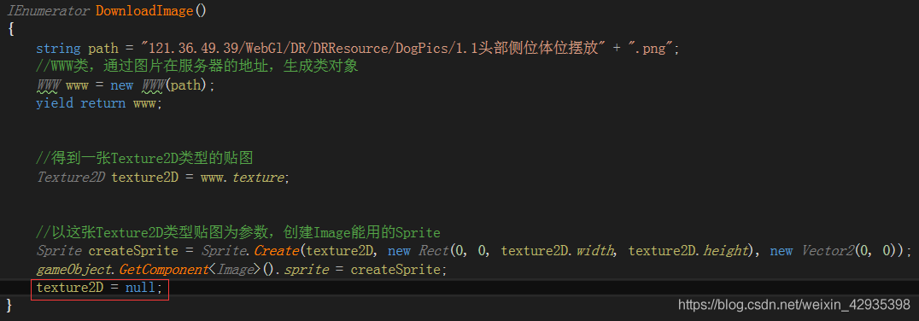The height and width of the screenshot is (321, 919).
Task: Click the comment about WWW class
Action: [197, 67]
